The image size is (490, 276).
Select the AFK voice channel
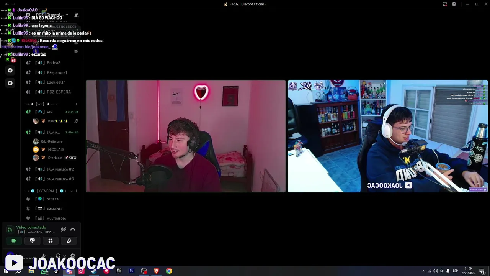tap(52, 112)
